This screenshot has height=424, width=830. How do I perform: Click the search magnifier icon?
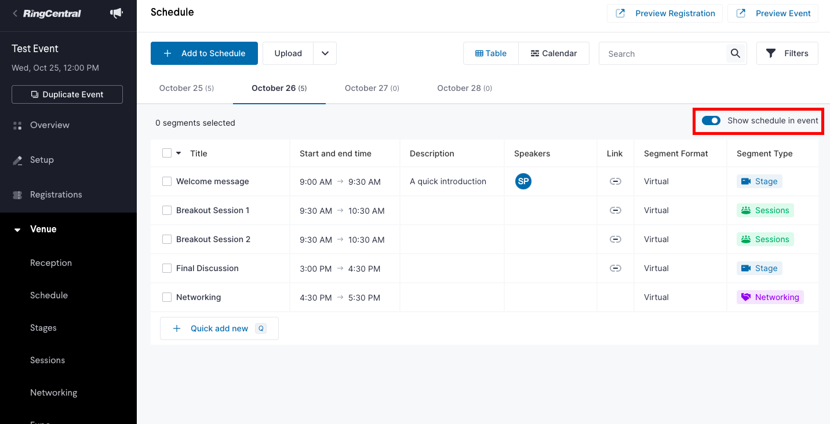[x=735, y=53]
